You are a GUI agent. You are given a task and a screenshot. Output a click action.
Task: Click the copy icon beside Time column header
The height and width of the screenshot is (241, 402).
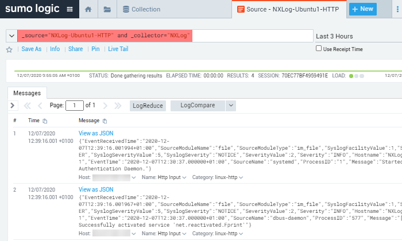[45, 121]
